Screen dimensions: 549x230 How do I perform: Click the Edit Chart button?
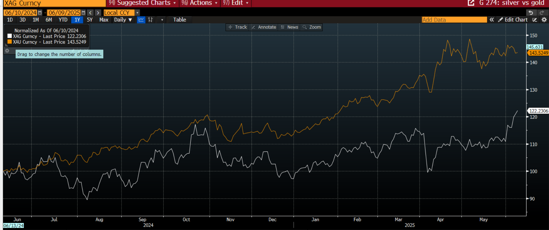tap(513, 20)
